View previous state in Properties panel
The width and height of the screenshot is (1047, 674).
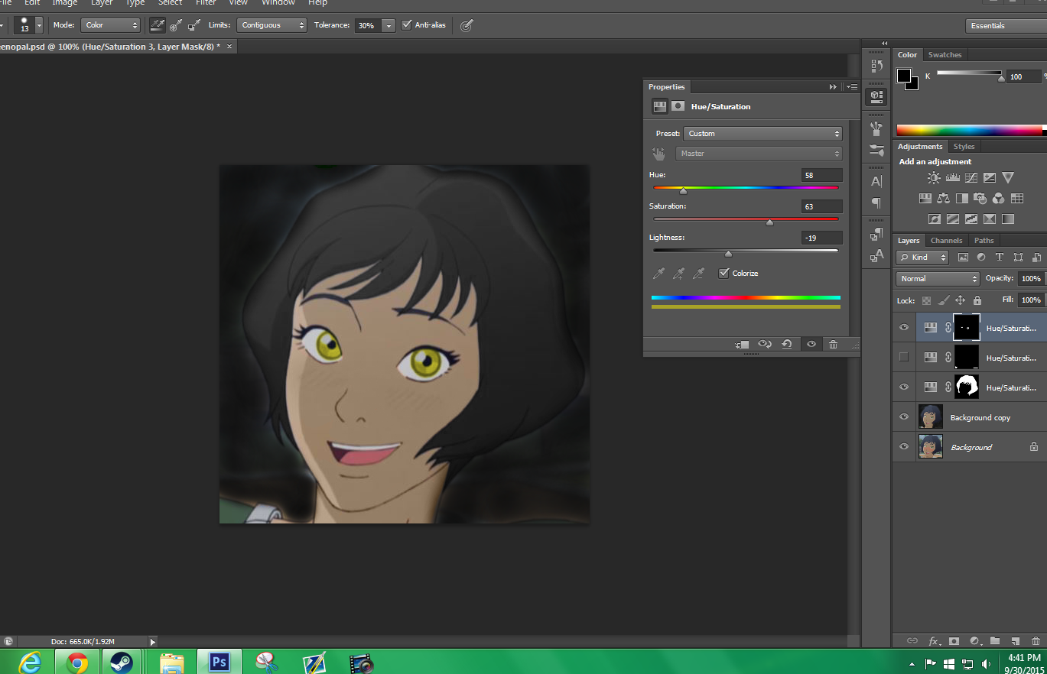(x=764, y=345)
